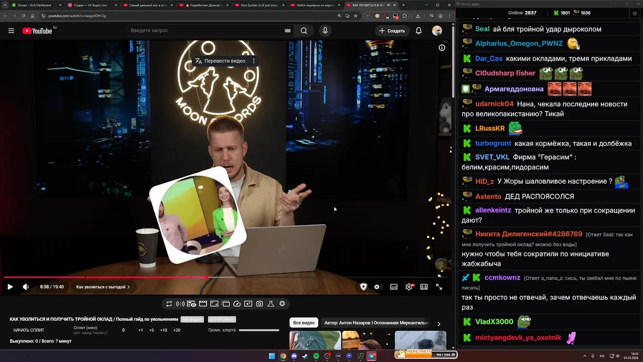The image size is (643, 362).
Task: Click the resize player icon in enhancer toolbar
Action: pyautogui.click(x=214, y=304)
